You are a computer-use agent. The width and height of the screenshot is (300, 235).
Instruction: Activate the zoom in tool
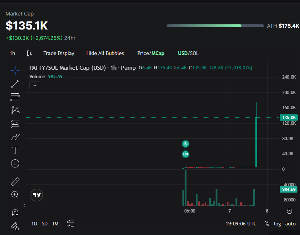click(15, 194)
